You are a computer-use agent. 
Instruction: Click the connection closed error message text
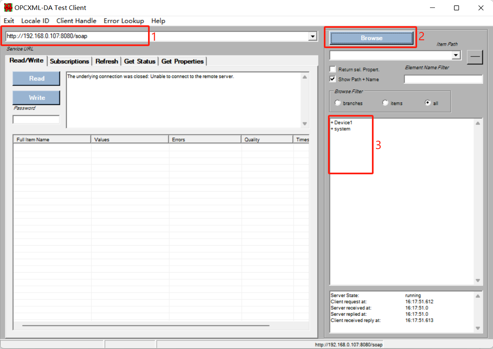(x=151, y=76)
